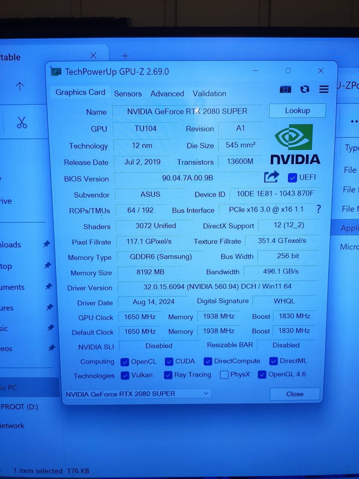
Task: Click the BIOS Version field
Action: [187, 178]
